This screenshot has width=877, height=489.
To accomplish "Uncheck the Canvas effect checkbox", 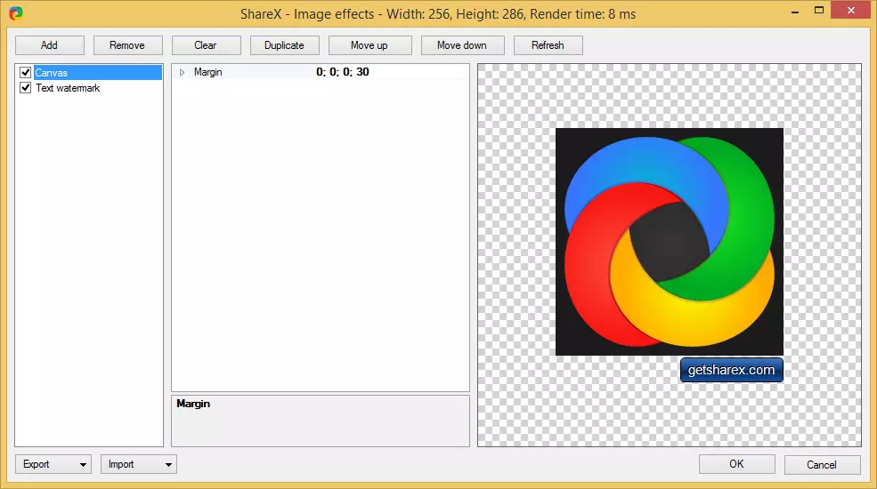I will [x=26, y=73].
